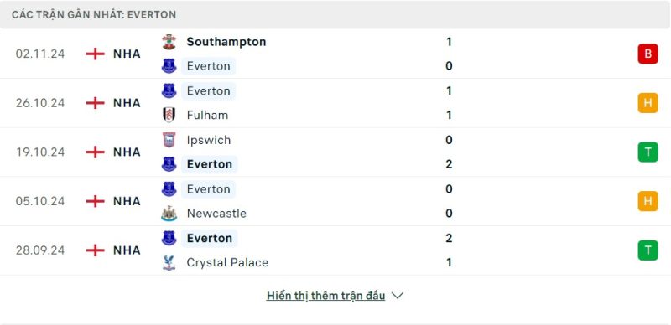Open the Southampton team name

pos(226,42)
